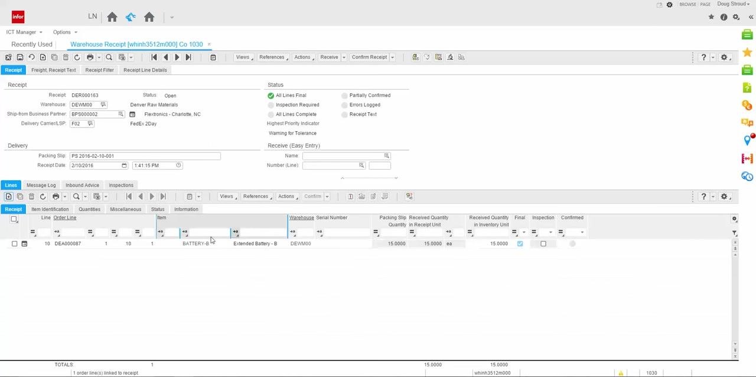This screenshot has width=756, height=377.
Task: Click the Receive button
Action: (x=329, y=57)
